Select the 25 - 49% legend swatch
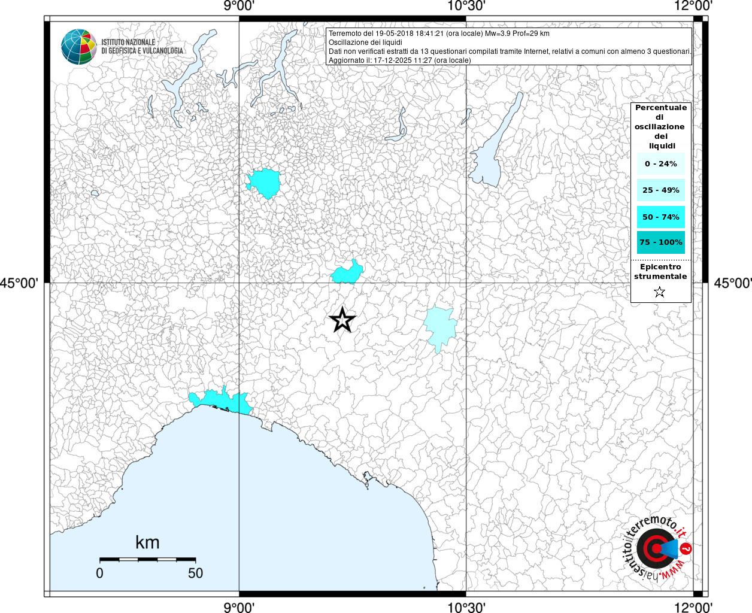The width and height of the screenshot is (752, 613). [x=660, y=190]
